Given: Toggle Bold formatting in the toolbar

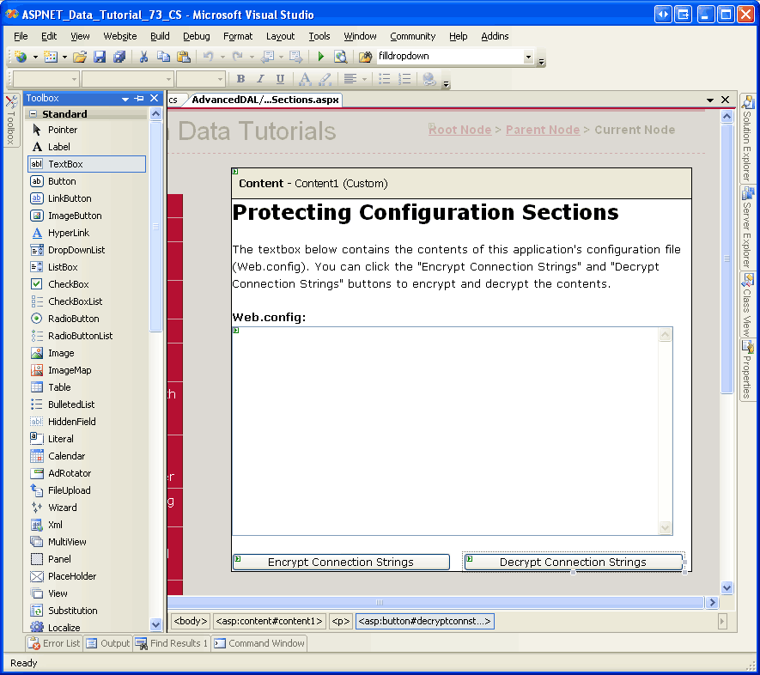Looking at the screenshot, I should coord(241,79).
